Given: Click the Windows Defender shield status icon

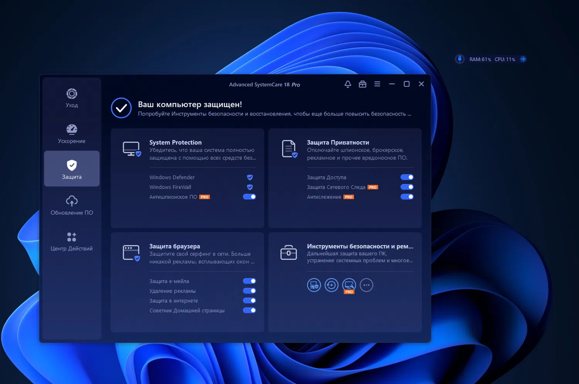Looking at the screenshot, I should (x=250, y=178).
